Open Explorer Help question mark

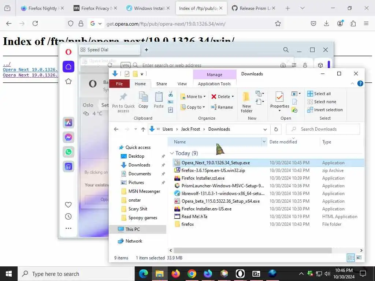point(360,83)
